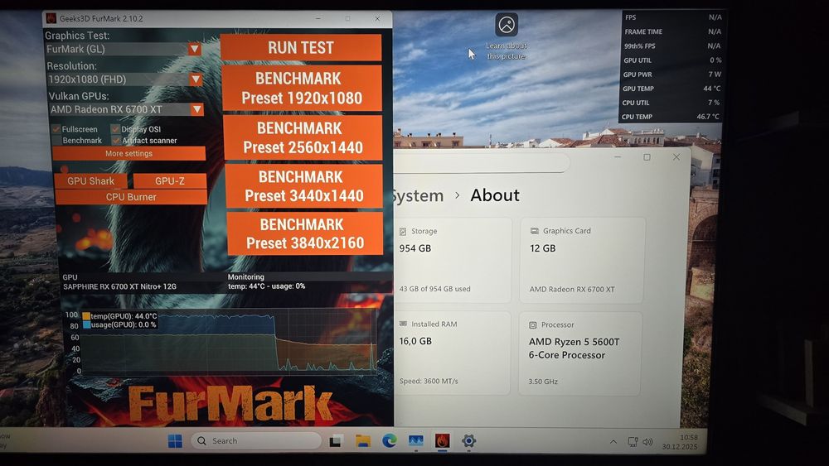829x466 pixels.
Task: Start the Benchmark Preset 2560x1440
Action: pos(303,137)
